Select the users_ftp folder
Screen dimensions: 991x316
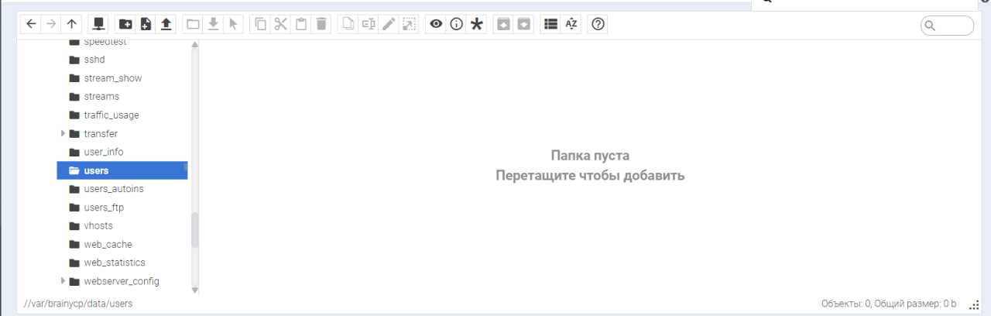(x=103, y=208)
